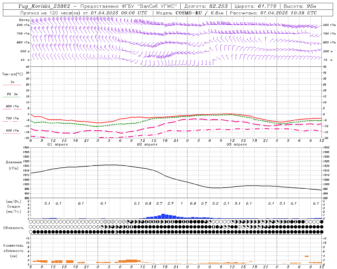This screenshot has height=269, width=337.
Task: Click the 0.8 precipitation value
Action: 148,203
